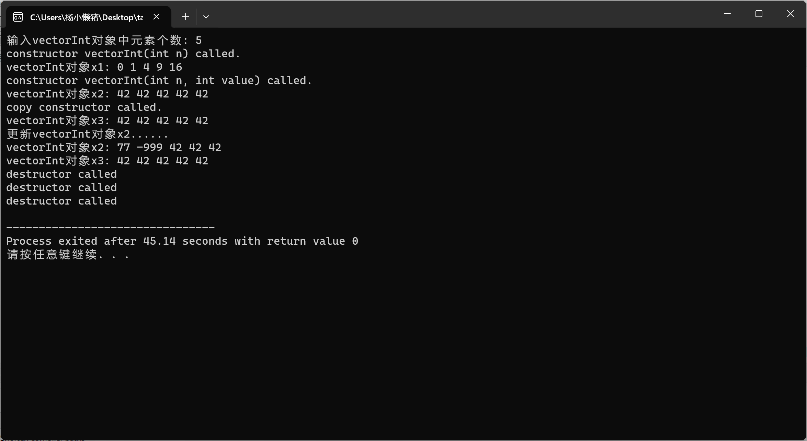Click the 'Process exited after 45.14 seconds' line
The width and height of the screenshot is (807, 441).
[182, 241]
